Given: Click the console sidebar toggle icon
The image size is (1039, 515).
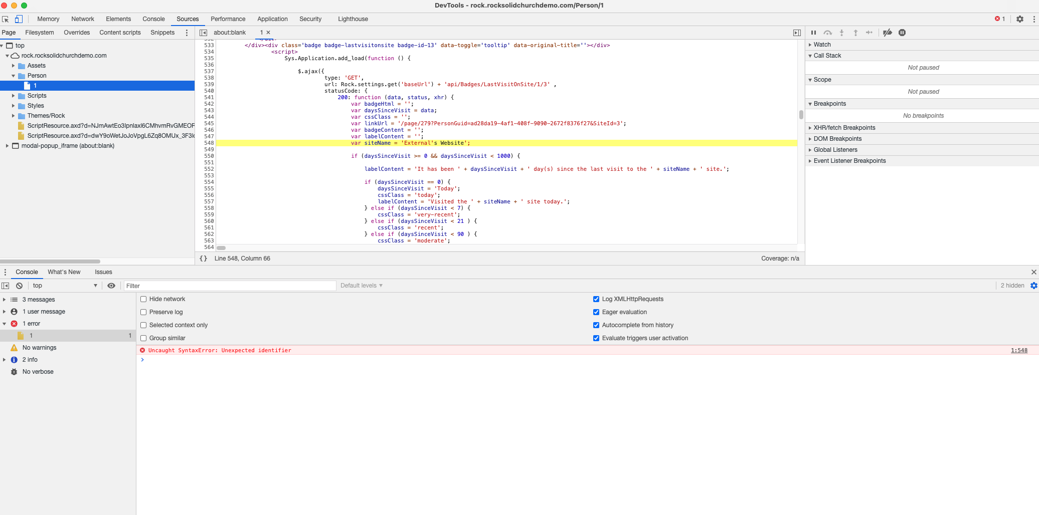Looking at the screenshot, I should [x=6, y=285].
